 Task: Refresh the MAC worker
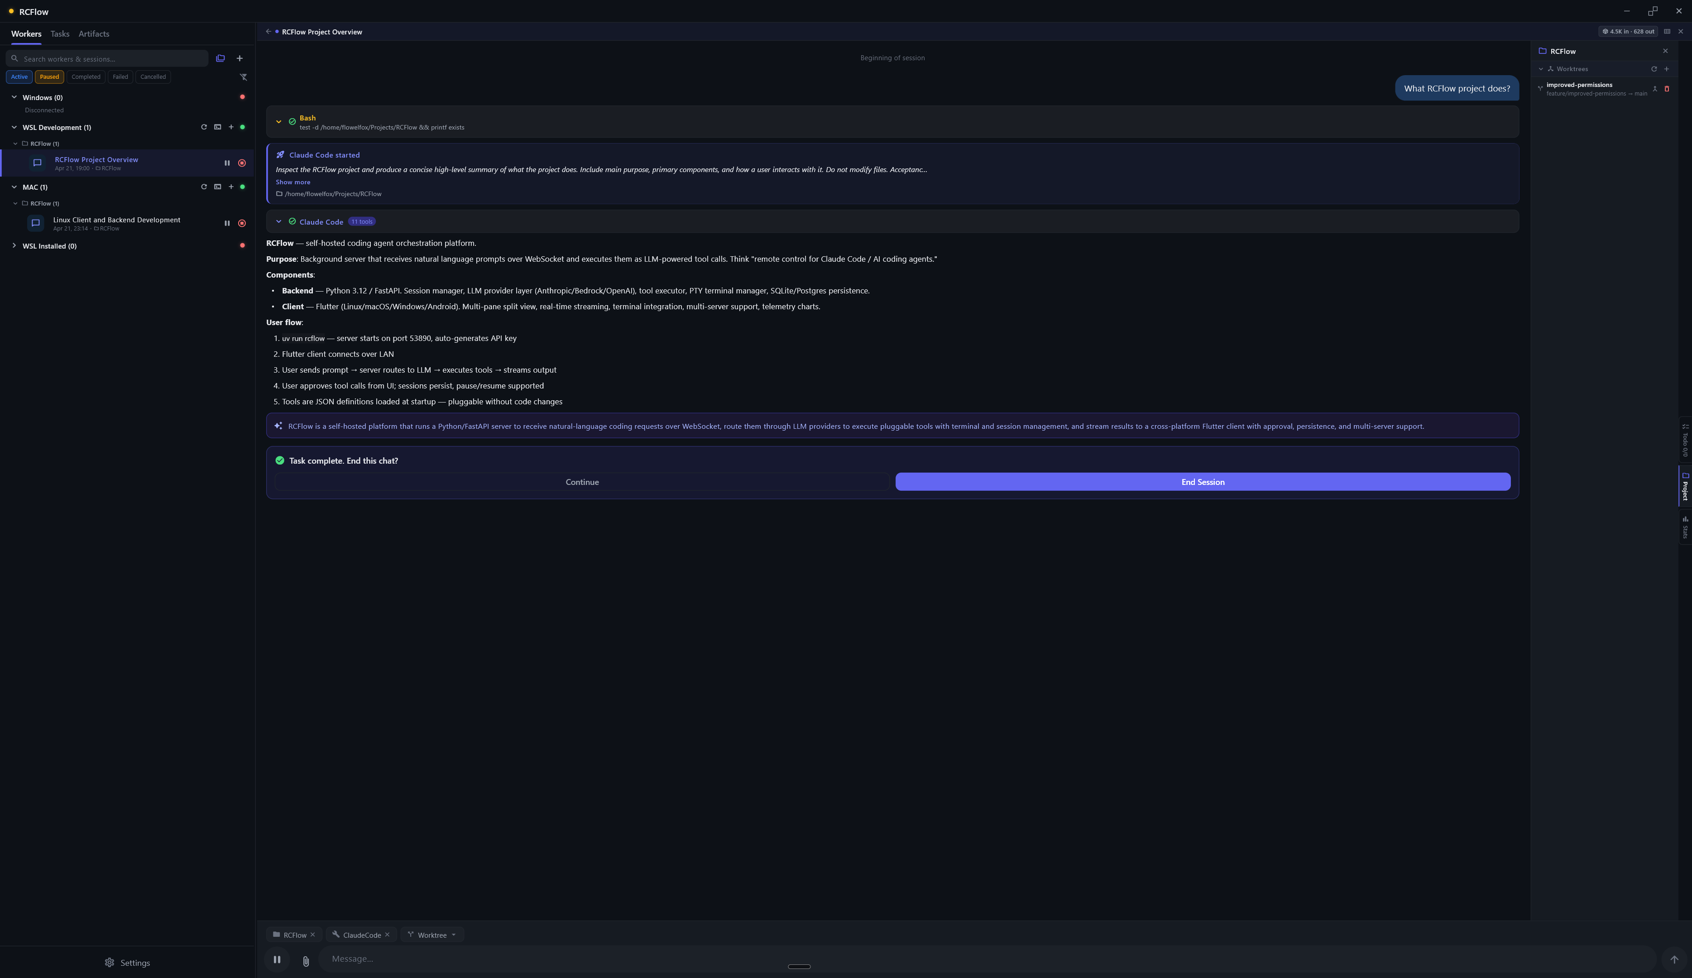(204, 187)
